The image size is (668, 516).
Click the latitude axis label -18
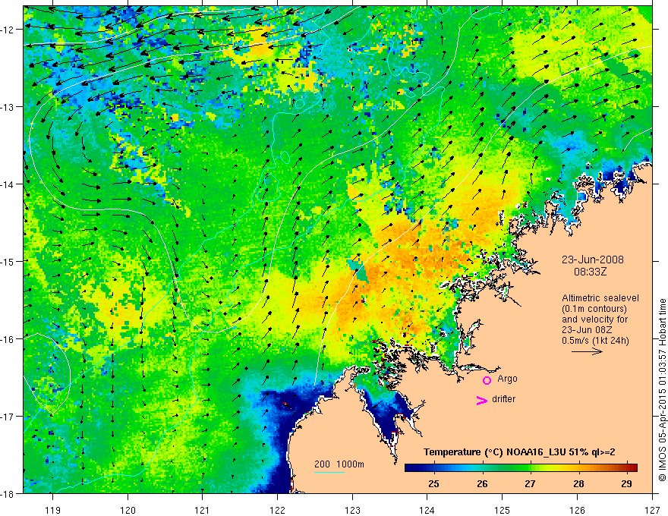[x=8, y=493]
